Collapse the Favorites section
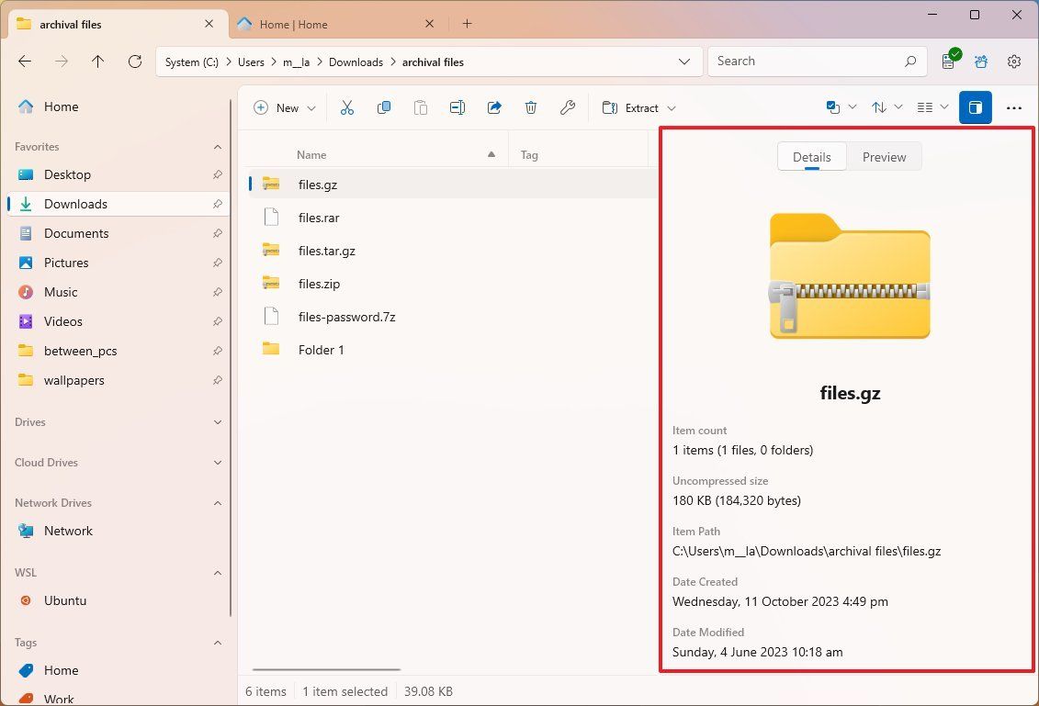This screenshot has width=1039, height=706. (218, 147)
